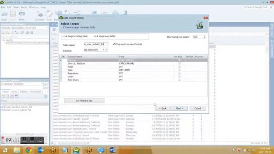Click the Edit toolbar icon
The width and height of the screenshot is (274, 154).
(x=50, y=16)
